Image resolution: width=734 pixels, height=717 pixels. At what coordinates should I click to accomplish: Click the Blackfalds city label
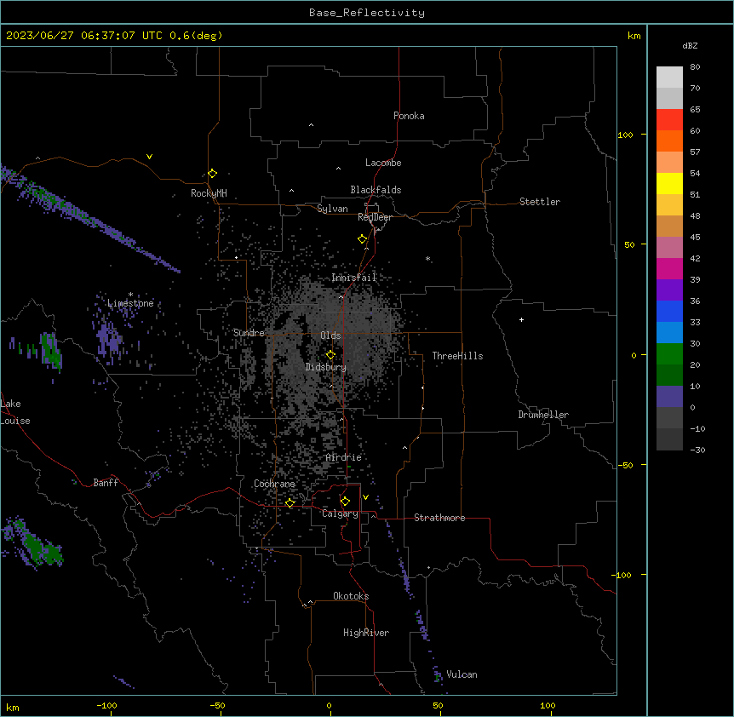coord(376,190)
